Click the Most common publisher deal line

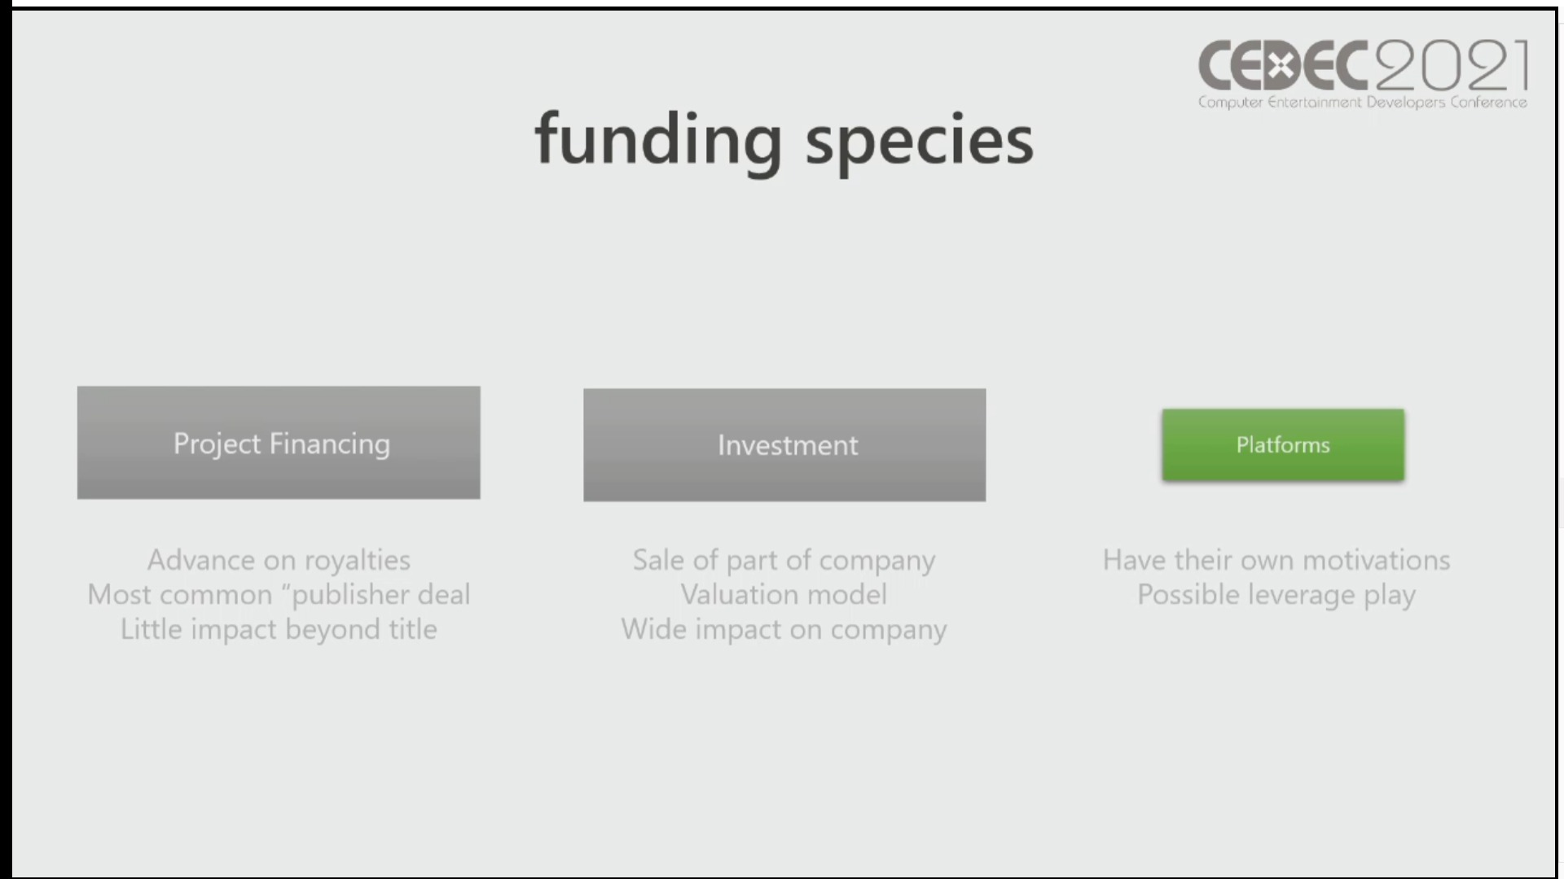(x=279, y=595)
